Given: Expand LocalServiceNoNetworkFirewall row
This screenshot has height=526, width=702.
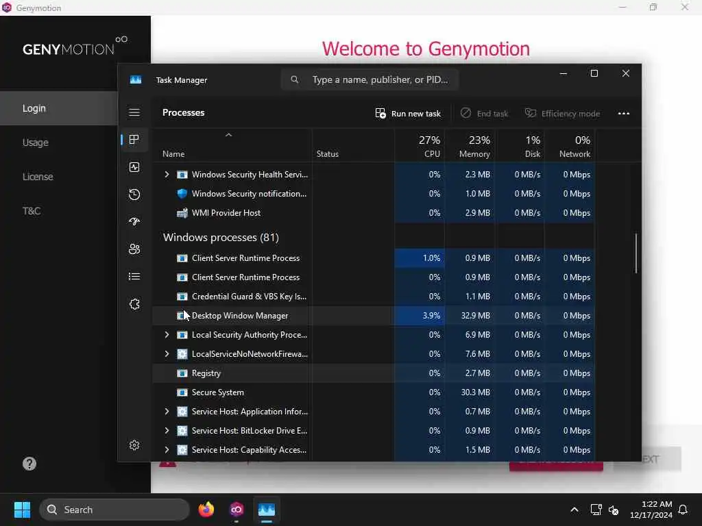Looking at the screenshot, I should (167, 354).
